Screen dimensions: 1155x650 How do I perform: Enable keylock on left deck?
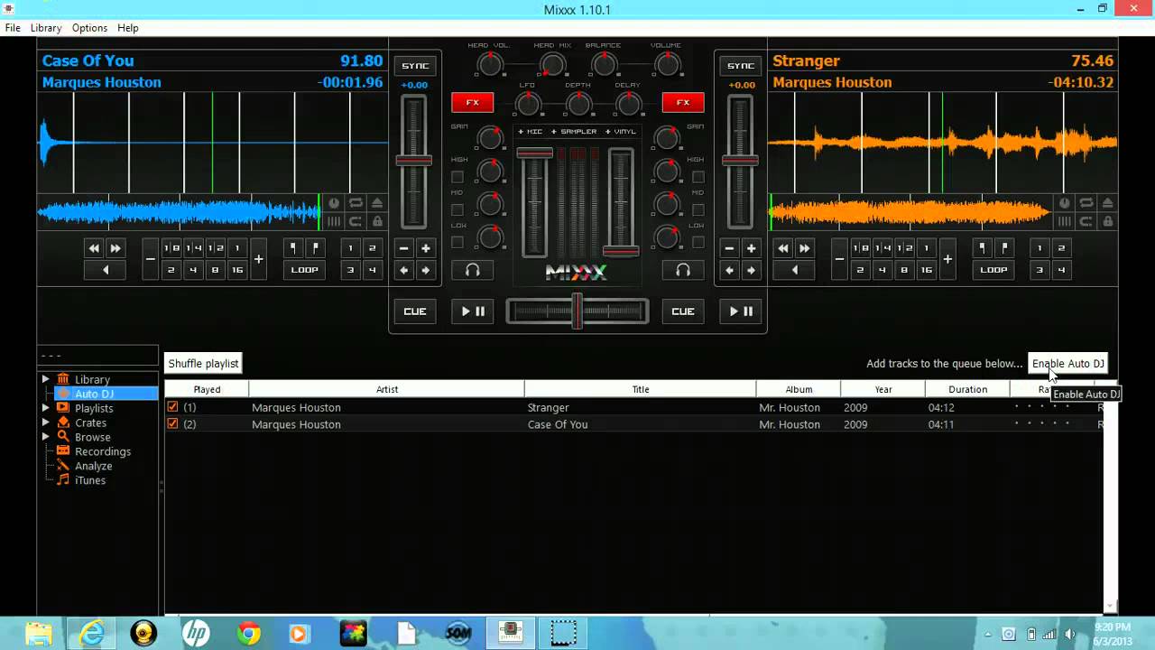pos(377,221)
